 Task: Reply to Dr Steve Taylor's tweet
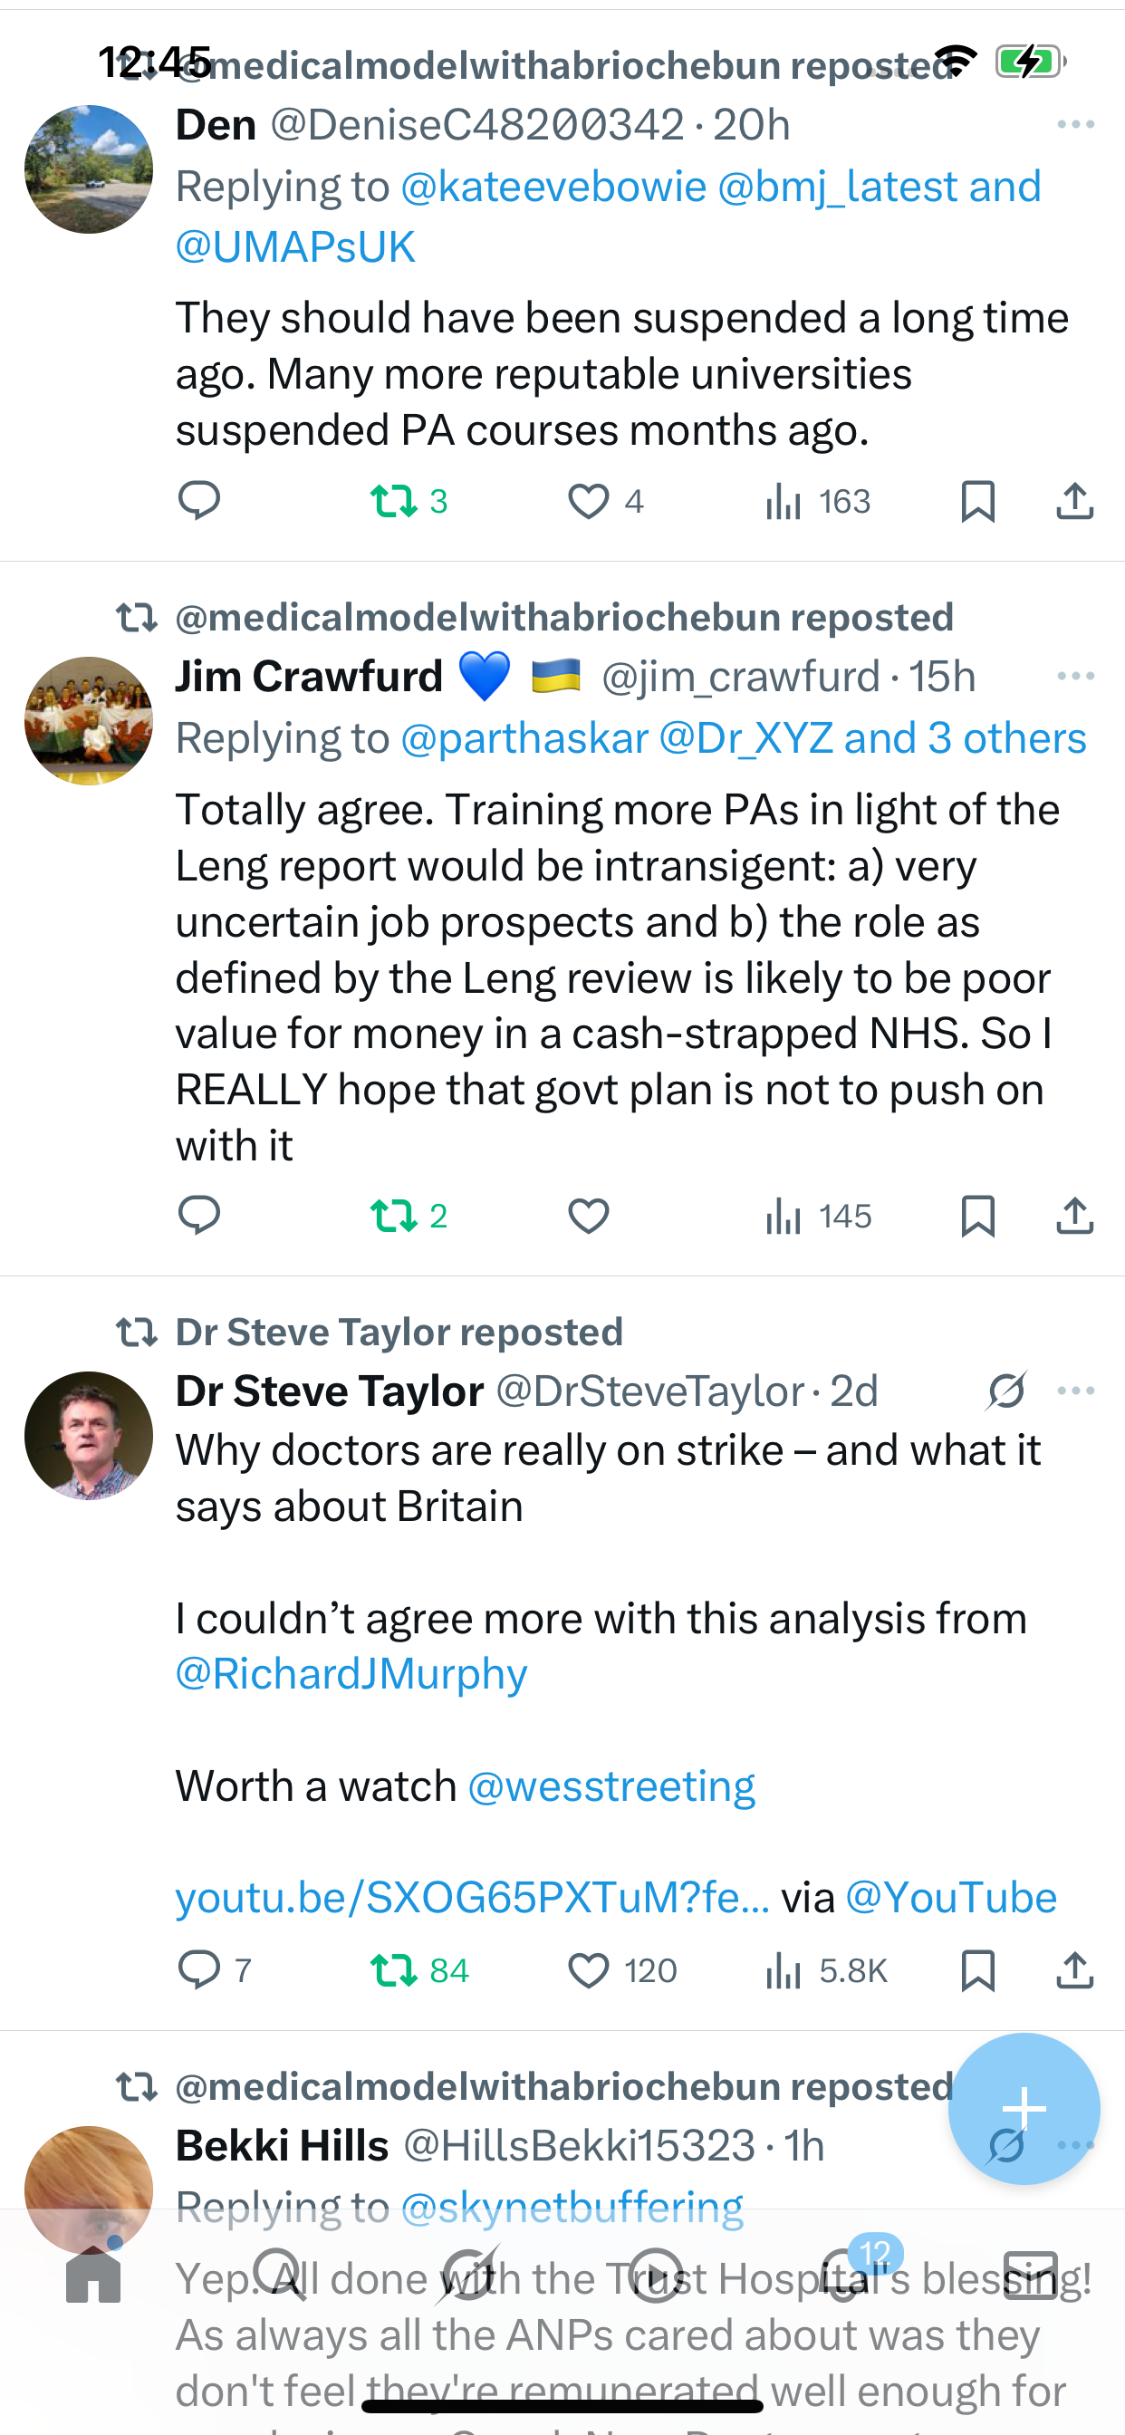[198, 1971]
